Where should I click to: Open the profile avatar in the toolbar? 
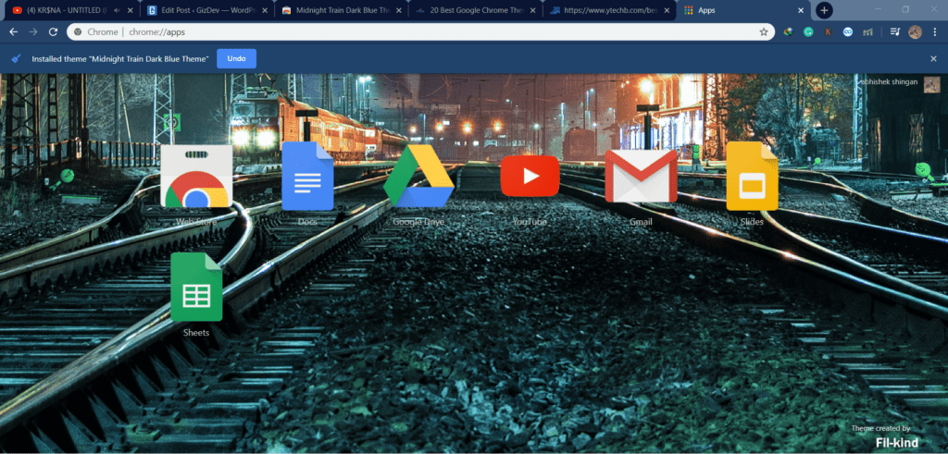pos(915,32)
